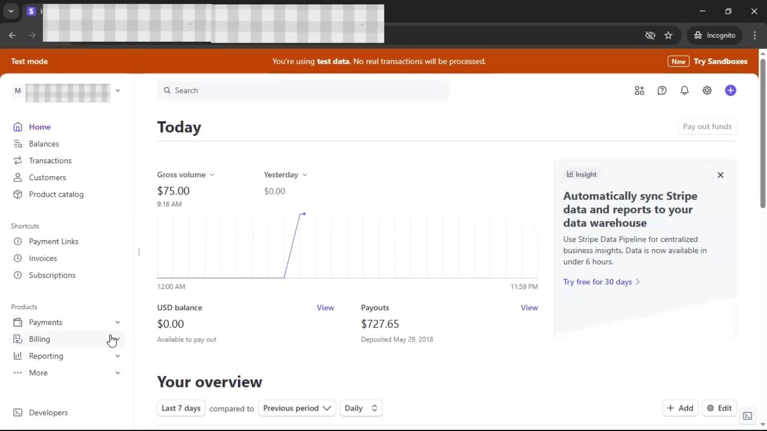Open the help question mark icon

[662, 91]
